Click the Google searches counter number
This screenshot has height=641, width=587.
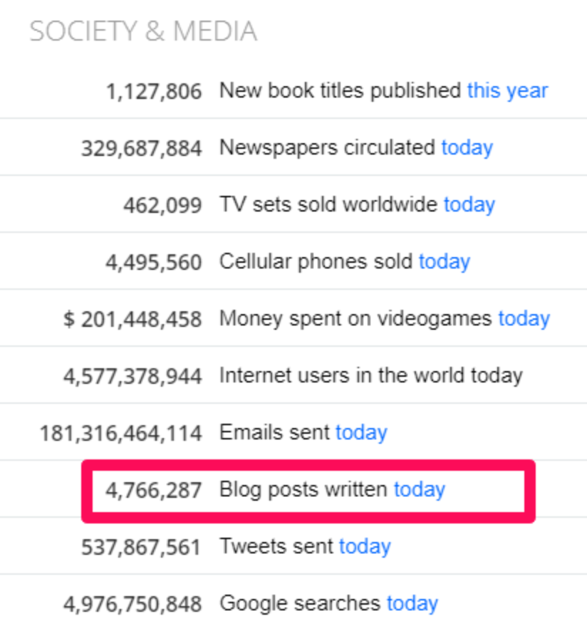[x=133, y=604]
